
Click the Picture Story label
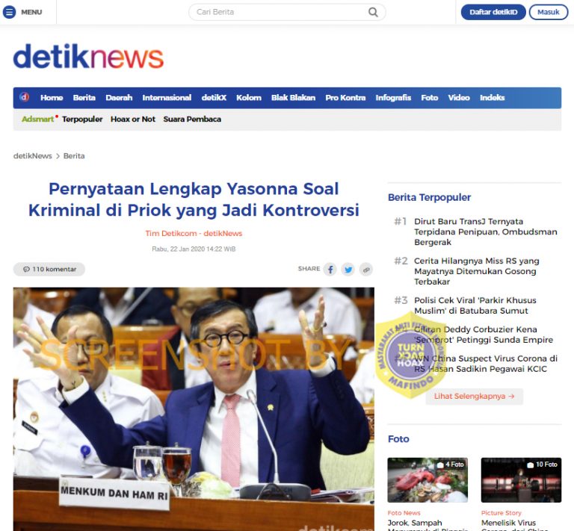(501, 513)
